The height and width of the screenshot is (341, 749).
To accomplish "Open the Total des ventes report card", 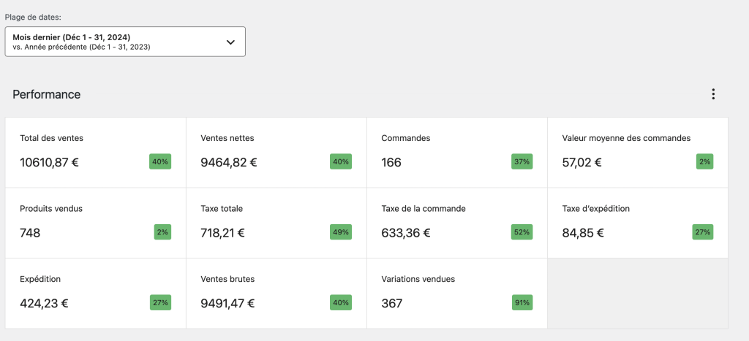I will (95, 152).
